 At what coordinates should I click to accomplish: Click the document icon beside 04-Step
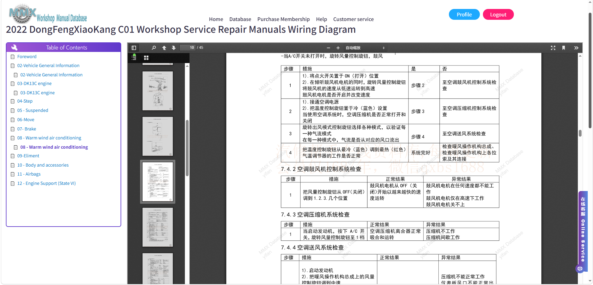tap(13, 101)
